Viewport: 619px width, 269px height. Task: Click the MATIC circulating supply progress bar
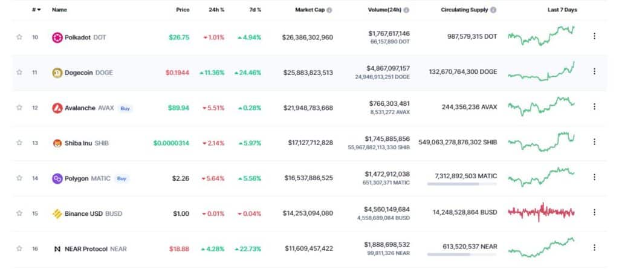tap(462, 184)
